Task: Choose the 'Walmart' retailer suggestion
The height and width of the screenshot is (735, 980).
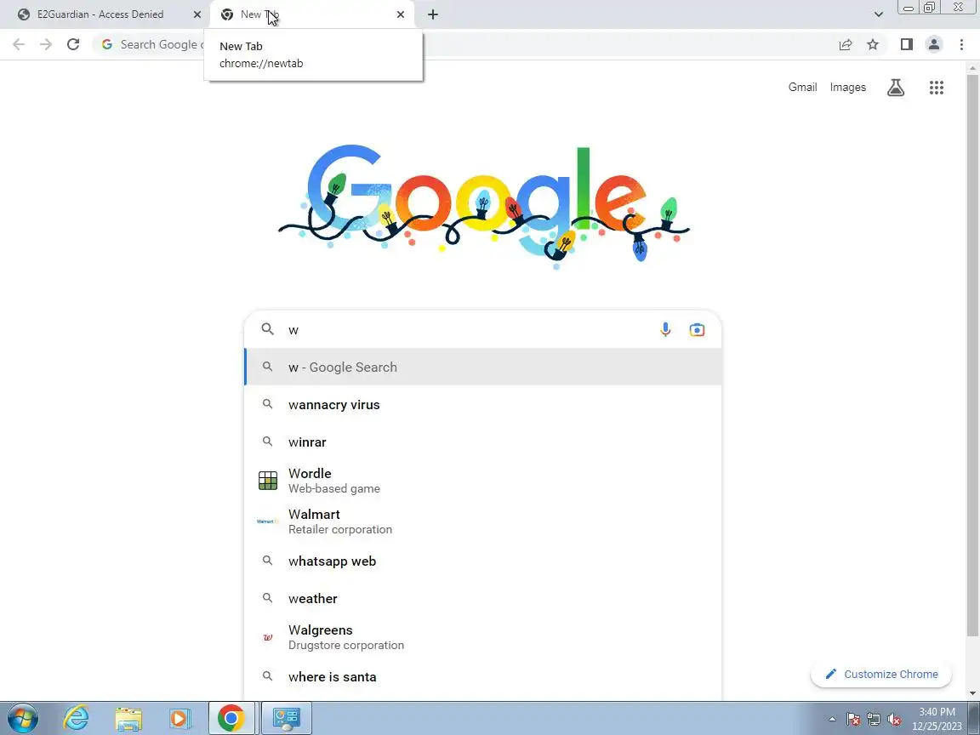Action: click(x=483, y=521)
